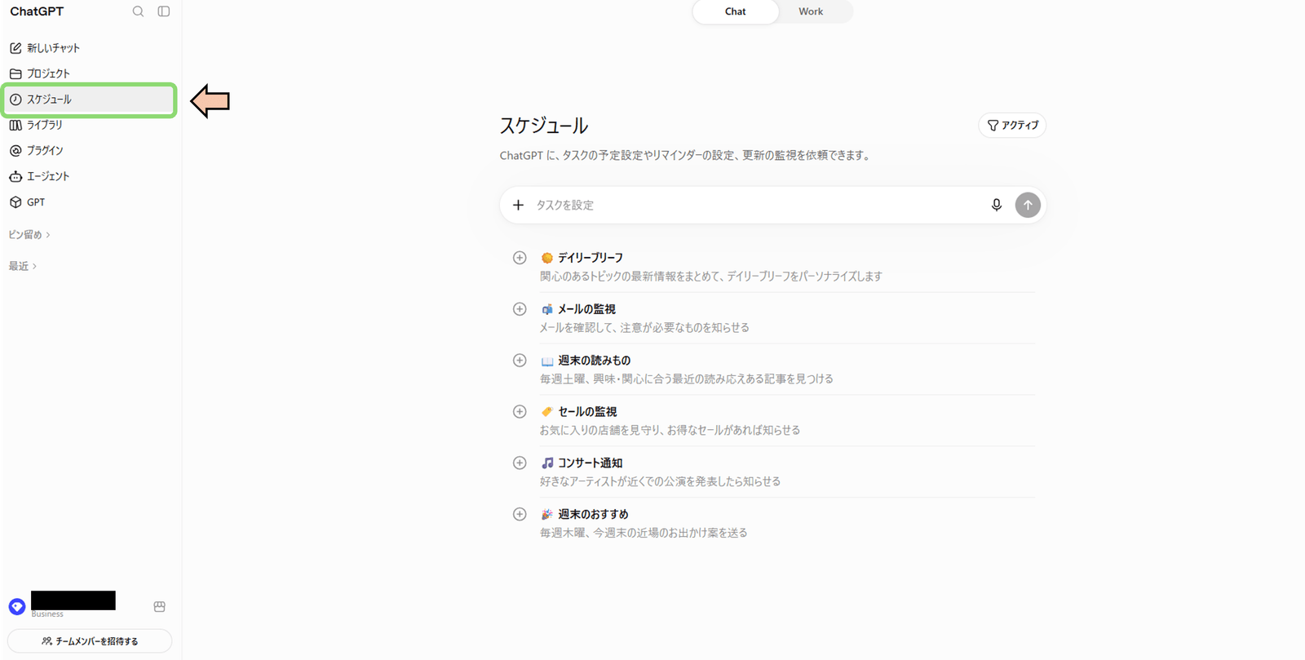The height and width of the screenshot is (660, 1305).
Task: Select スケジュール in the sidebar
Action: 88,100
